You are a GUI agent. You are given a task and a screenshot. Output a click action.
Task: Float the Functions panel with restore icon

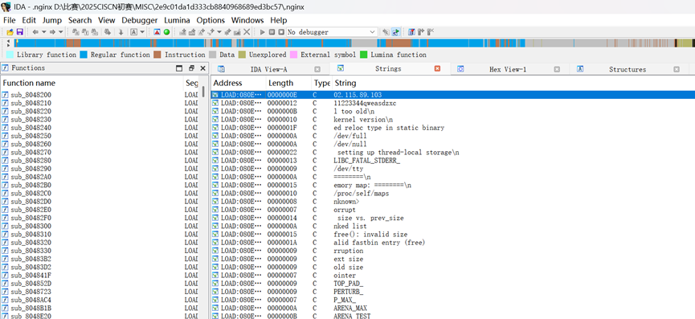[191, 68]
